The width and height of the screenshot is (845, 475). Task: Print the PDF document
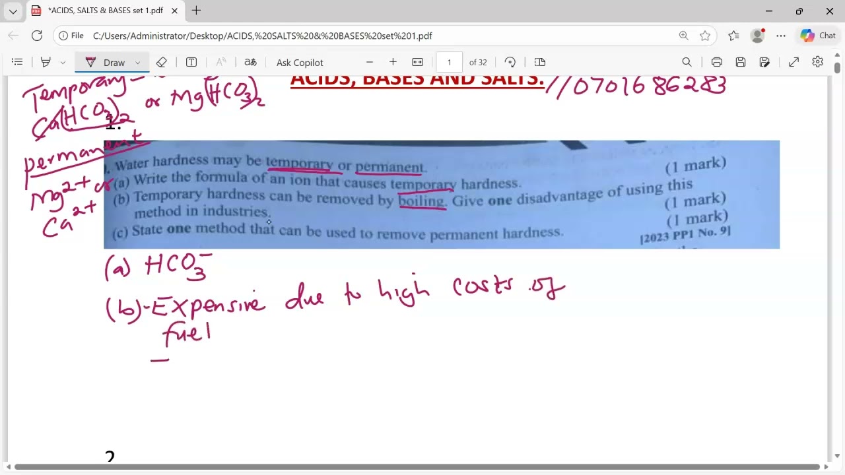pos(717,62)
